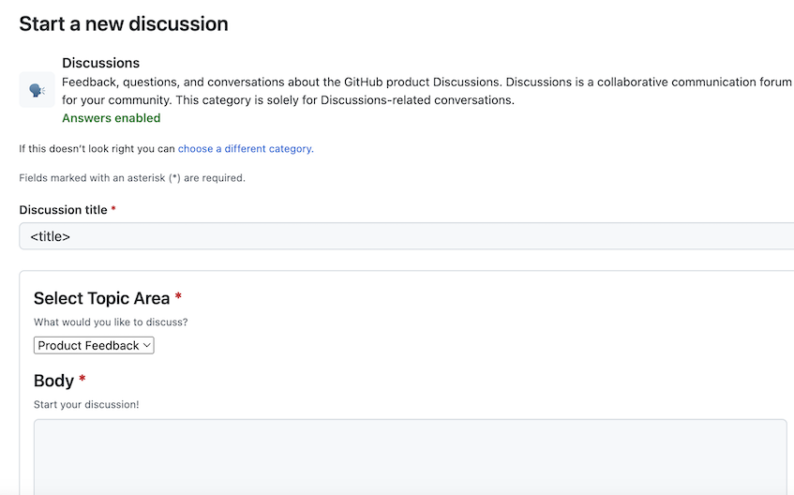The height and width of the screenshot is (495, 794).
Task: Click the green "Answers enabled" label
Action: click(111, 118)
